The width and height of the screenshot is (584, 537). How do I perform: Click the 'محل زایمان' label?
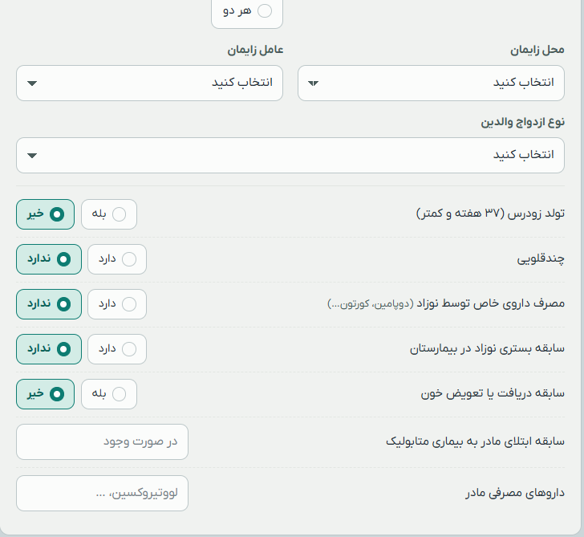[537, 50]
